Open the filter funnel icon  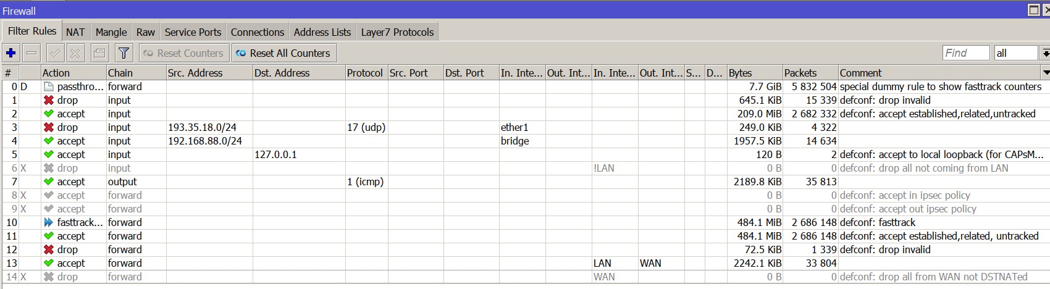(124, 53)
